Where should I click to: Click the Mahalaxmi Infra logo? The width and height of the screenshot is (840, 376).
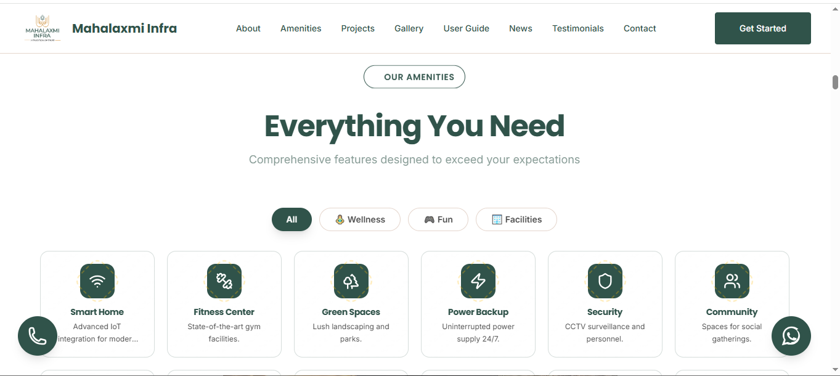point(43,28)
